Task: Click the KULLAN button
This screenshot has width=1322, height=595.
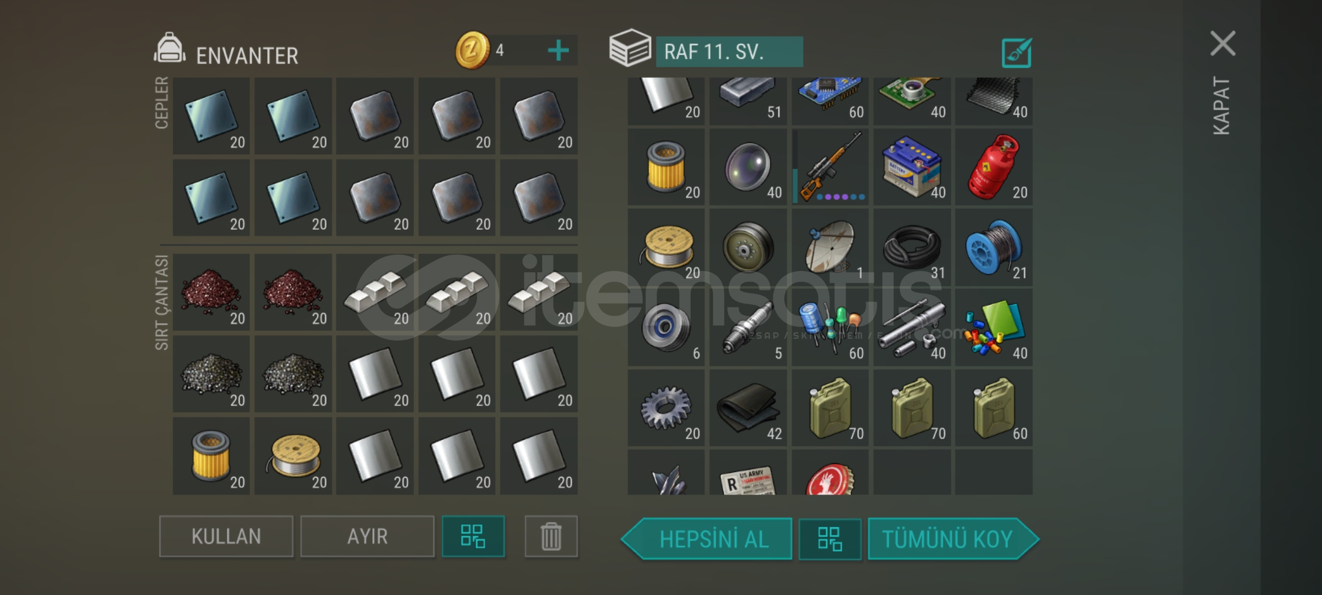Action: click(x=226, y=536)
